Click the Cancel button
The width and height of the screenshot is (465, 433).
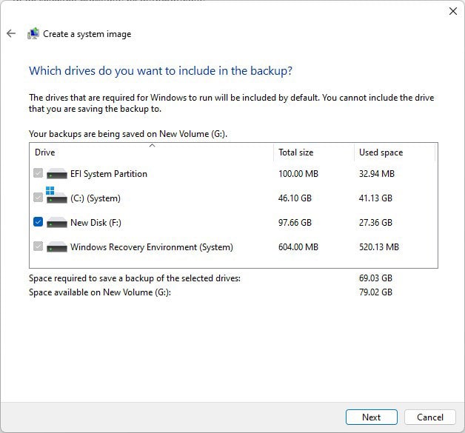[x=430, y=417]
